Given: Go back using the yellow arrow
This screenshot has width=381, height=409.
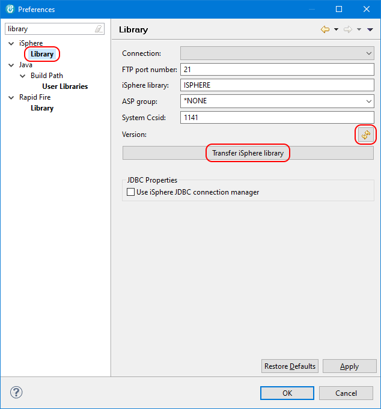Looking at the screenshot, I should click(325, 29).
